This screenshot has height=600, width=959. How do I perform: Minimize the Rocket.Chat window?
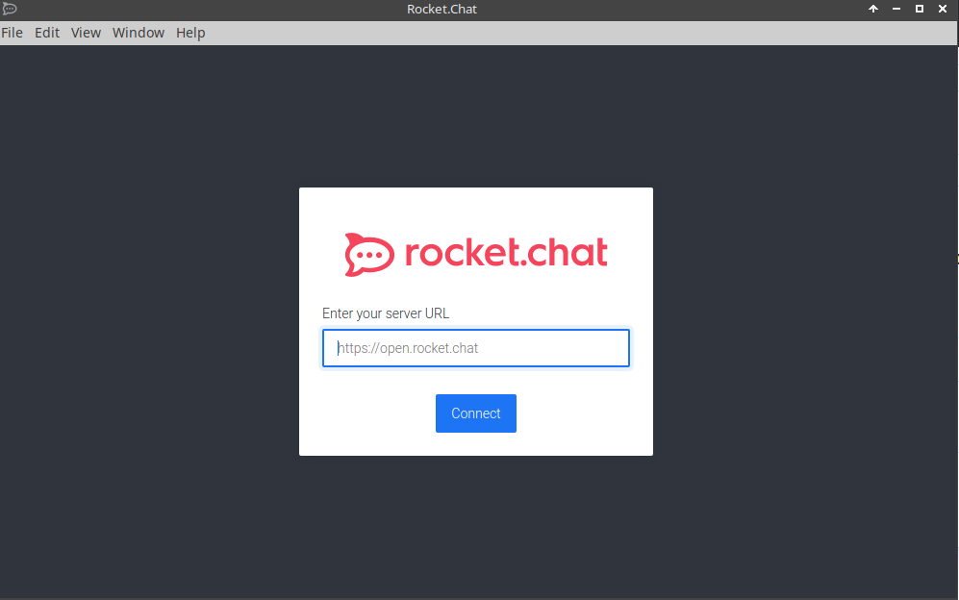[x=896, y=9]
